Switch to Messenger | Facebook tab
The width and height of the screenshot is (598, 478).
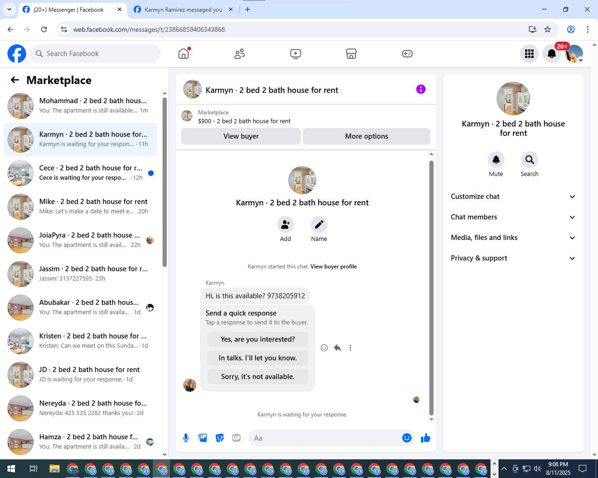pos(72,9)
